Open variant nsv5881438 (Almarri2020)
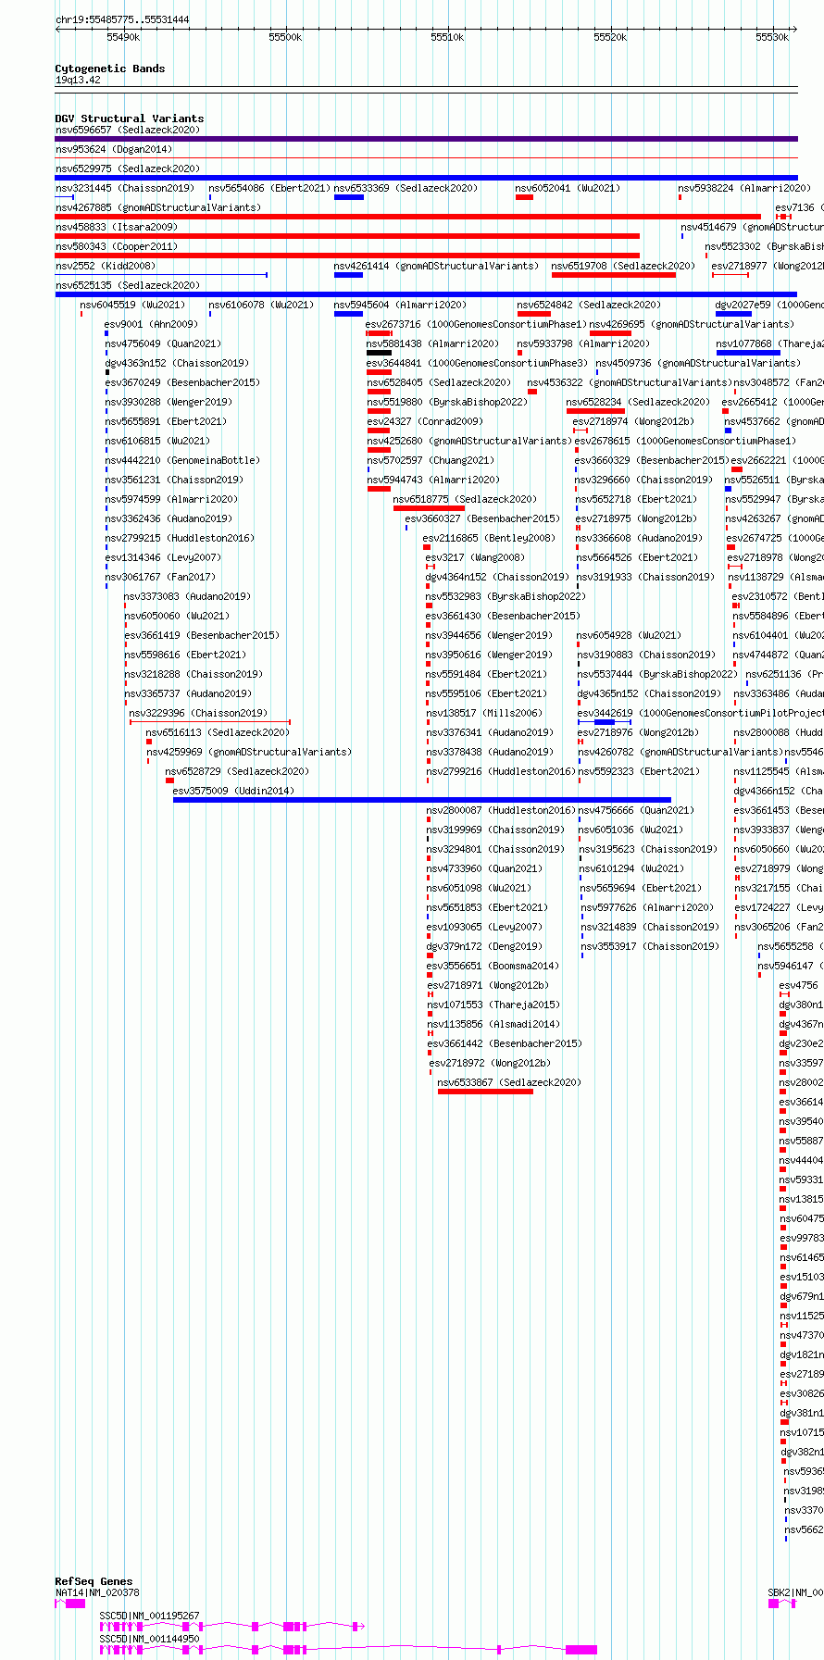 click(432, 343)
